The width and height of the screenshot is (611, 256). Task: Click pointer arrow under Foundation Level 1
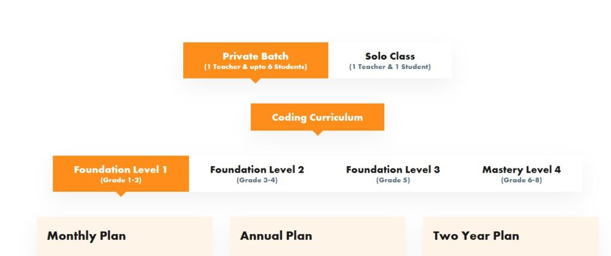tap(121, 194)
